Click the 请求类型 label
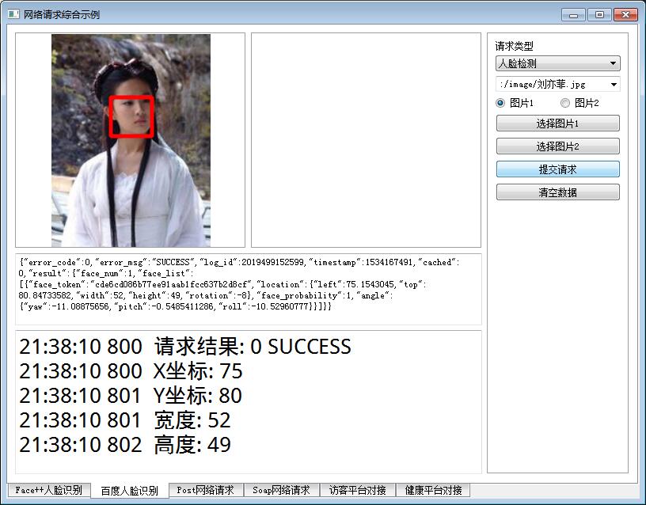646x505 pixels. coord(514,46)
